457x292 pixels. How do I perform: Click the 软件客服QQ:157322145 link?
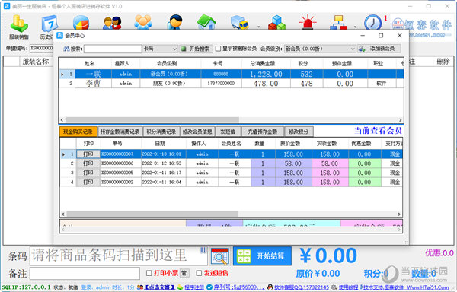[x=302, y=287]
